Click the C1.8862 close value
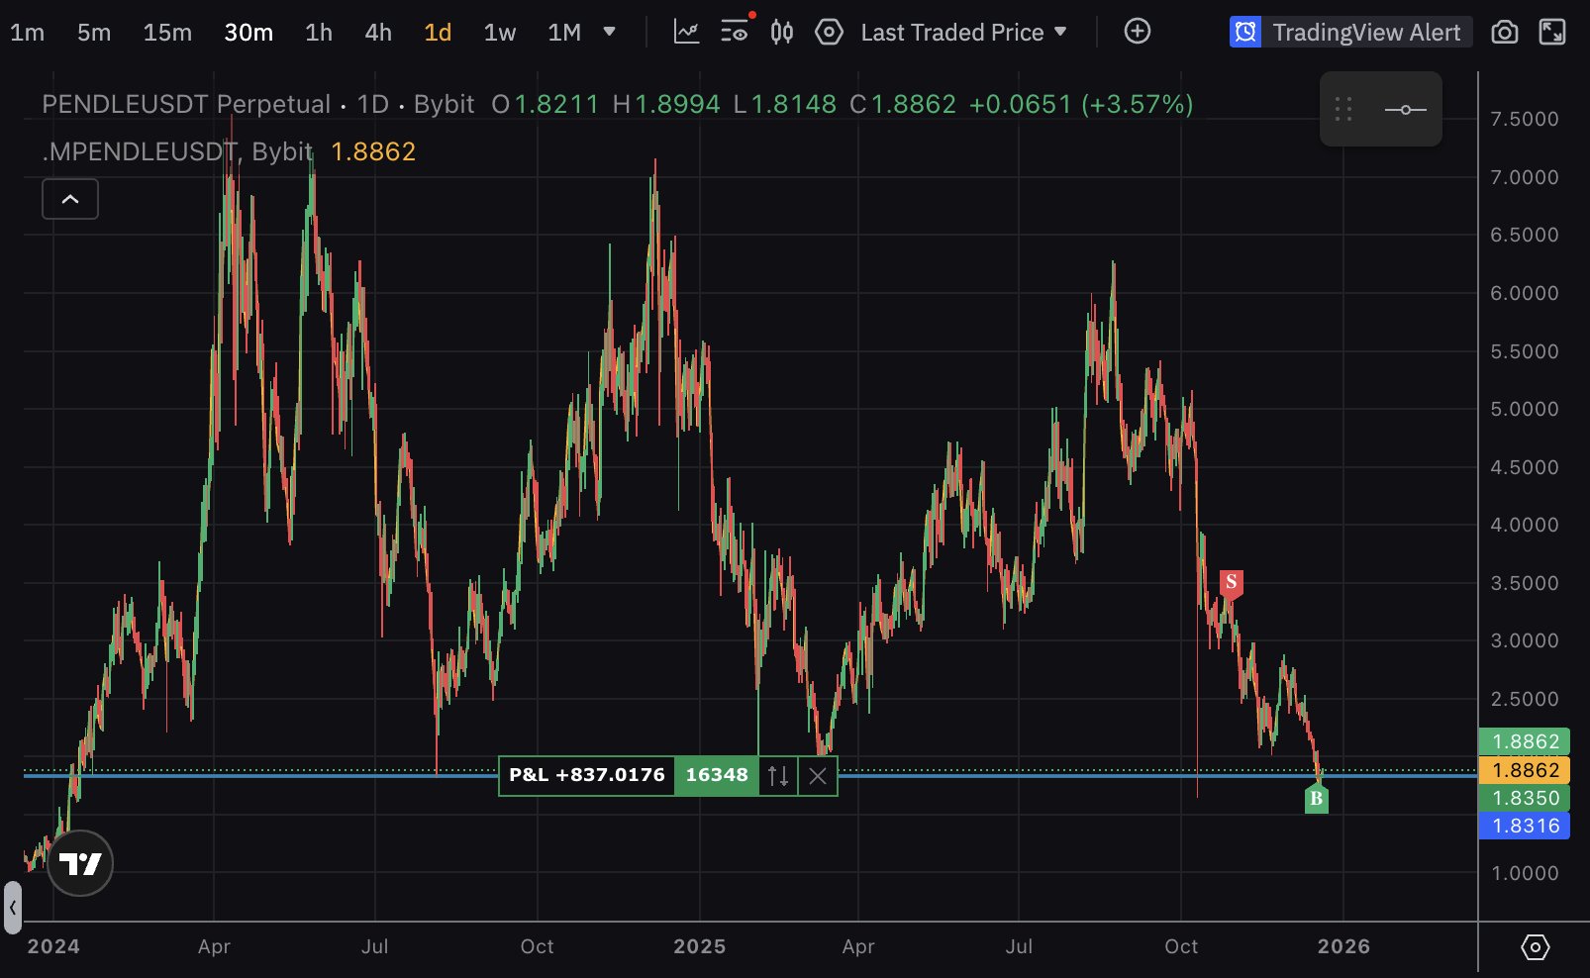 [x=903, y=104]
